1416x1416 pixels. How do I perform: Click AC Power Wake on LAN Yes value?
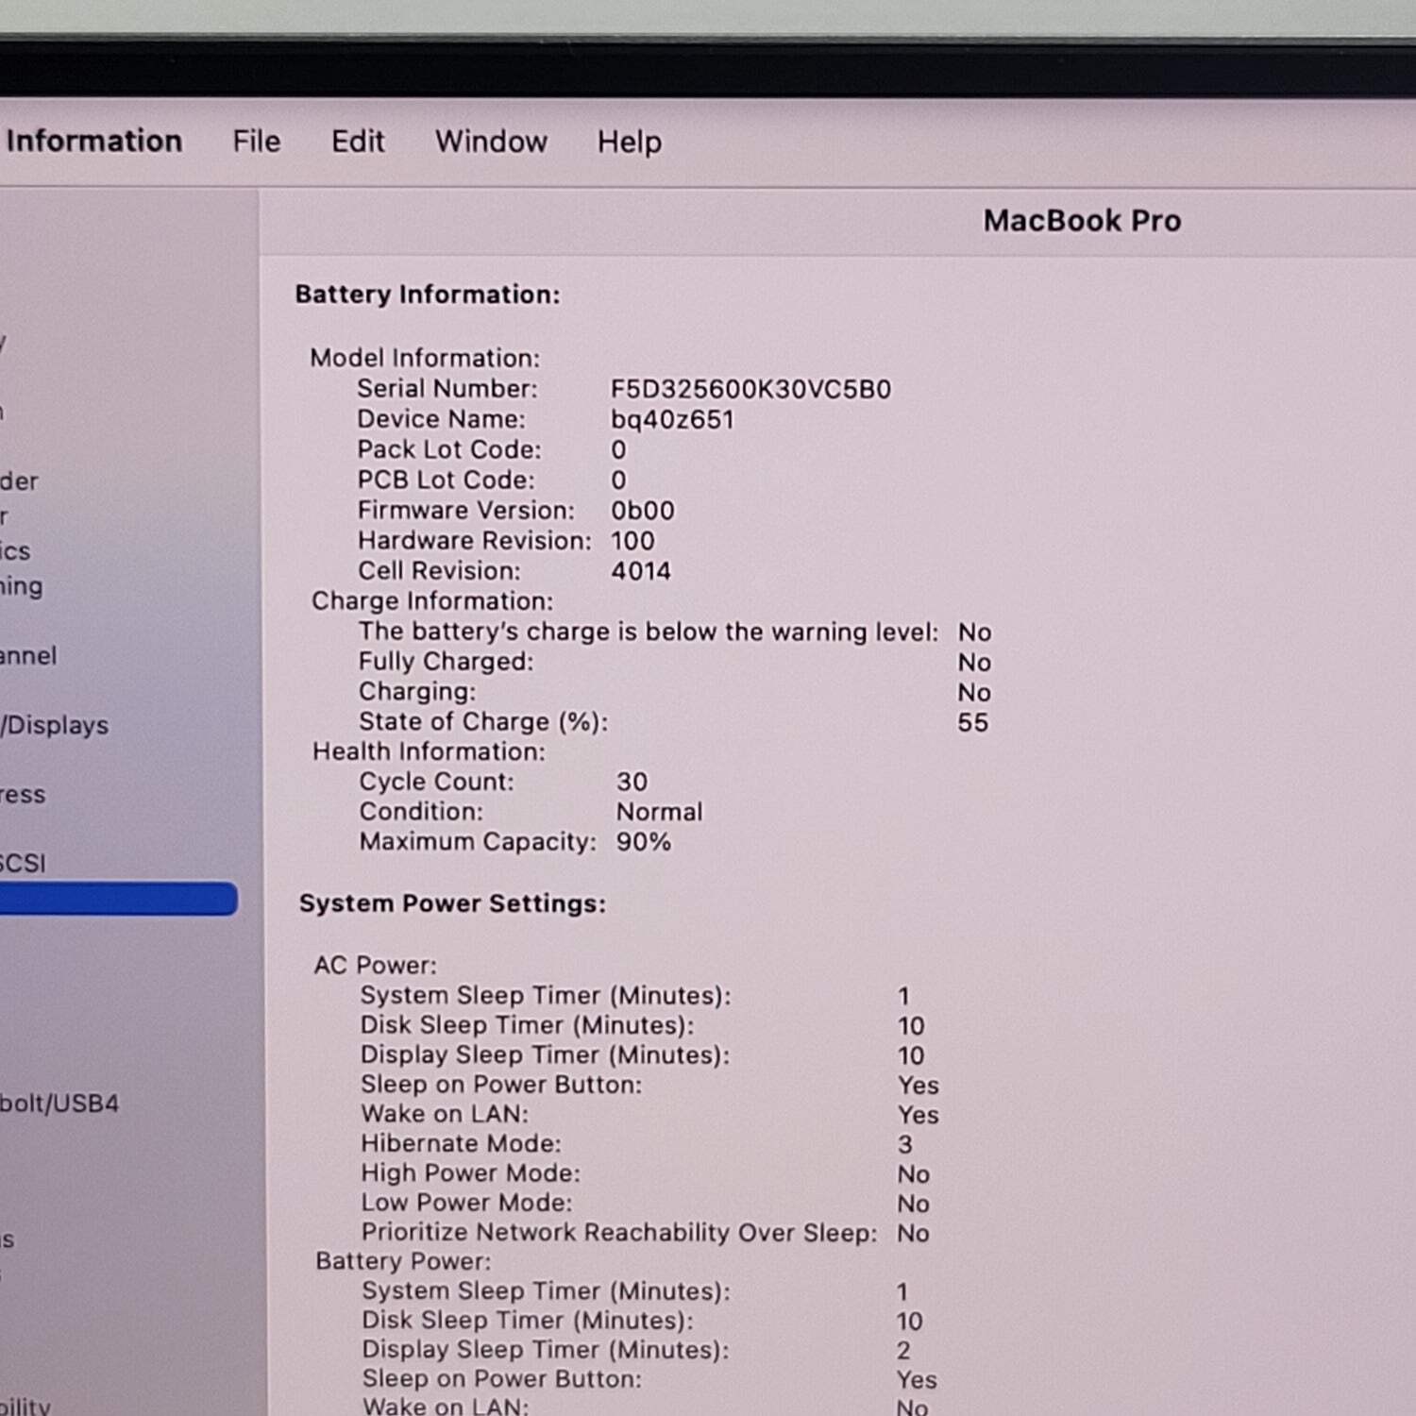click(919, 1115)
